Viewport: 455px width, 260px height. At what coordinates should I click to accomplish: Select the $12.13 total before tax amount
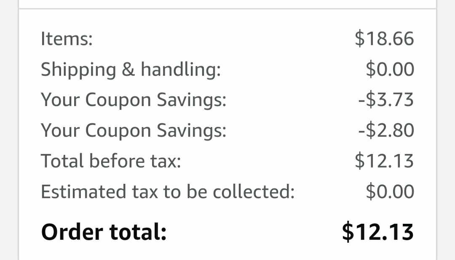coord(384,161)
